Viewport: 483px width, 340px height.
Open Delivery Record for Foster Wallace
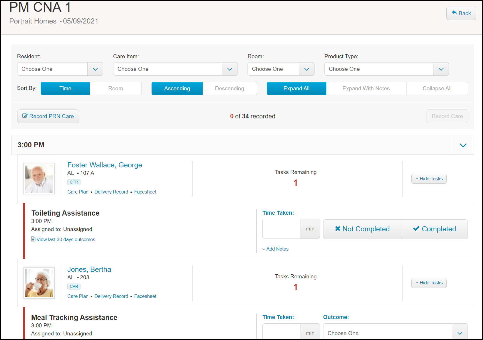(x=111, y=192)
